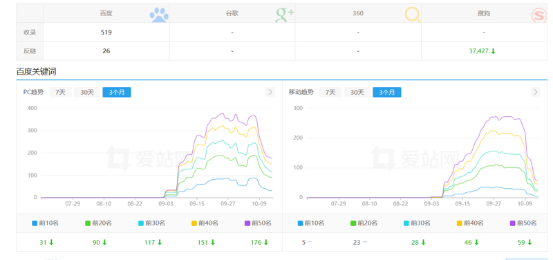553x260 pixels.
Task: Click PC 前50名 count 176
Action: [256, 242]
